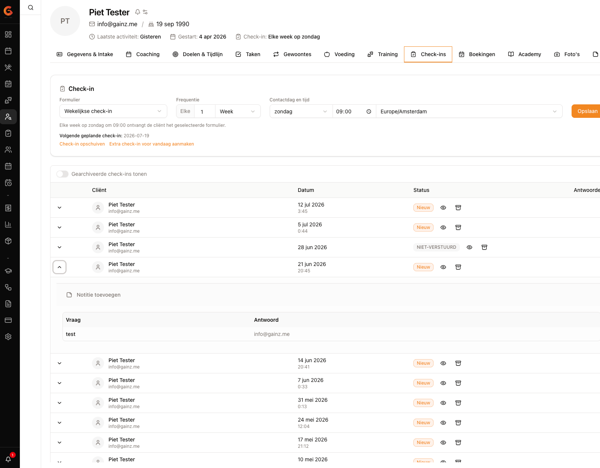Open the fork and knife nutrition icon
The height and width of the screenshot is (468, 600).
pyautogui.click(x=8, y=67)
